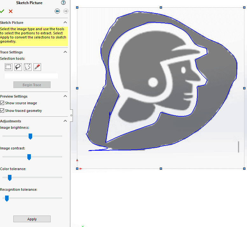Click the right-middle image resize handle
Image resolution: width=247 pixels, height=227 pixels.
244,88
